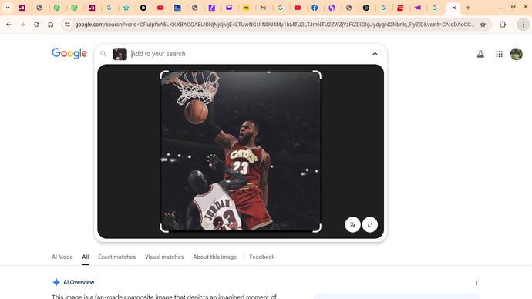Switch to the AI Mode tab
This screenshot has height=299, width=532.
tap(62, 257)
